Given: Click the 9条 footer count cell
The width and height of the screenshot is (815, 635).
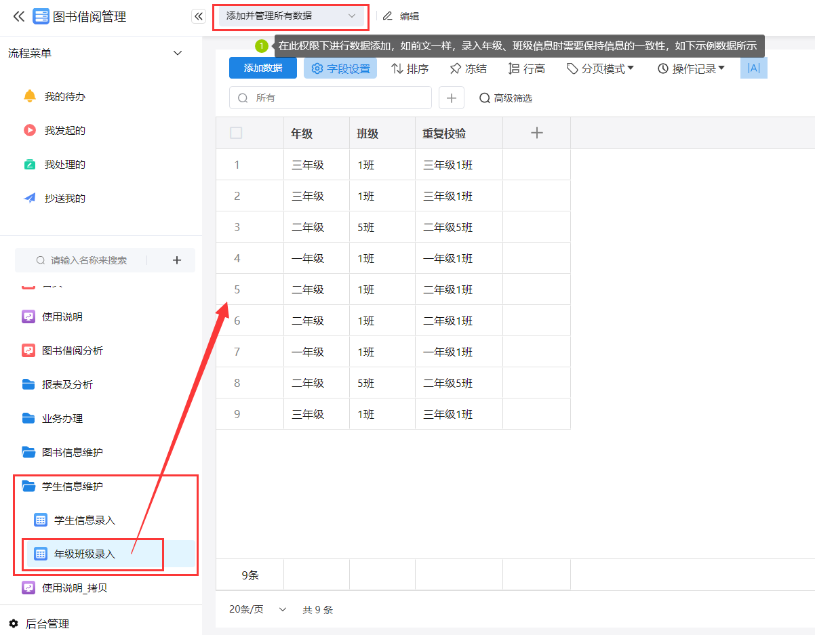Looking at the screenshot, I should pos(250,575).
